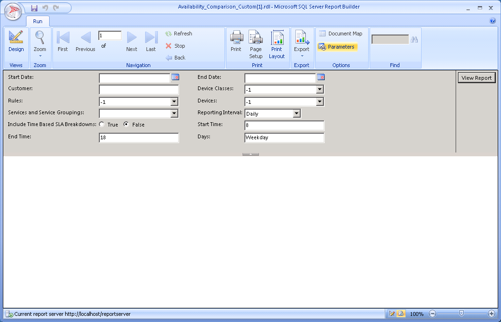Show the Document Map
501x322 pixels.
tap(341, 34)
